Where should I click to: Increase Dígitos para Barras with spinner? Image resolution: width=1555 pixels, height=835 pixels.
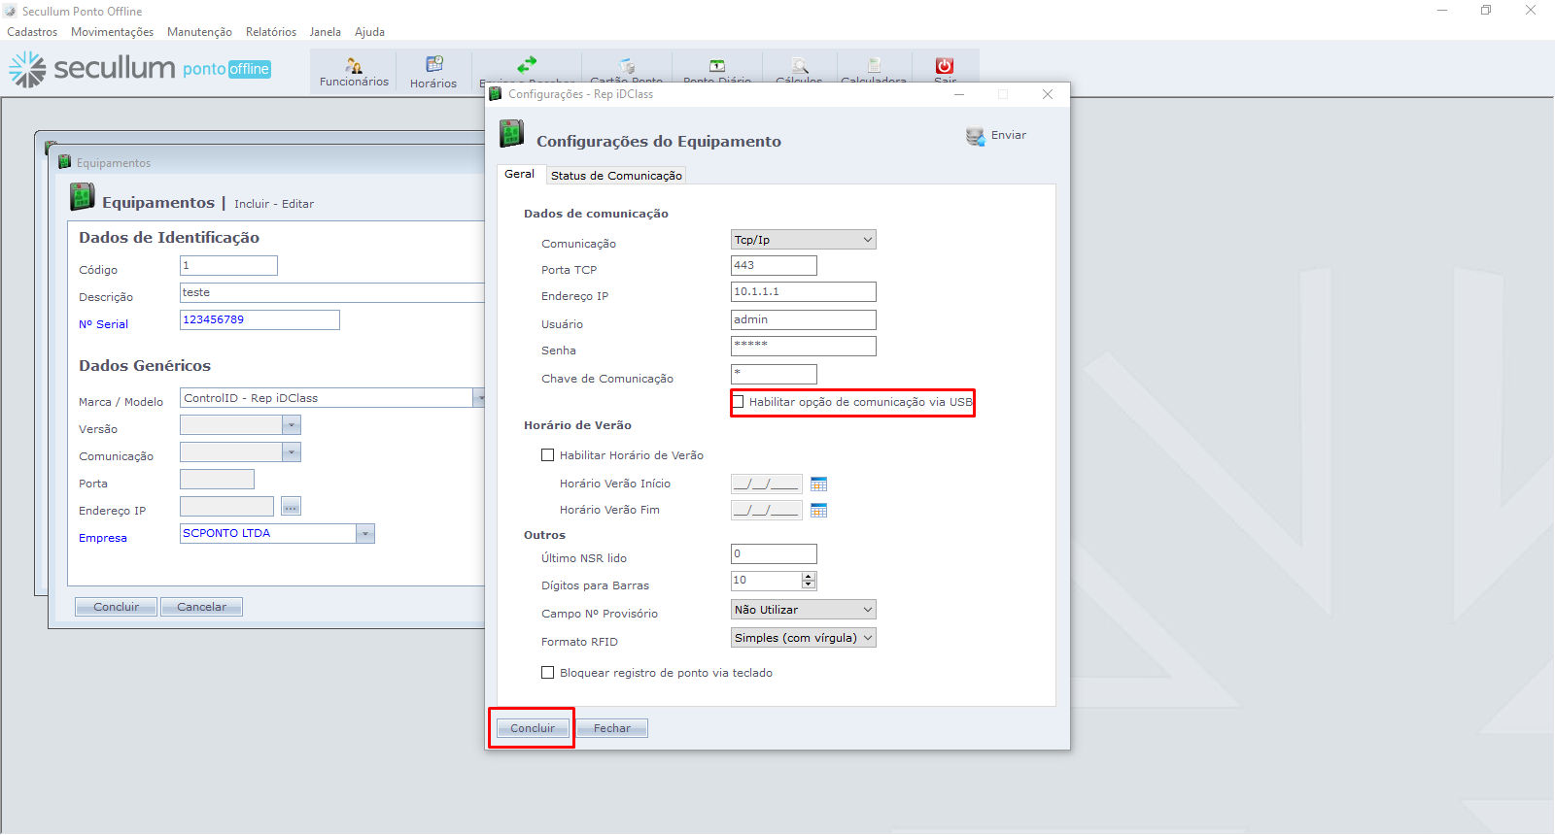pyautogui.click(x=809, y=577)
